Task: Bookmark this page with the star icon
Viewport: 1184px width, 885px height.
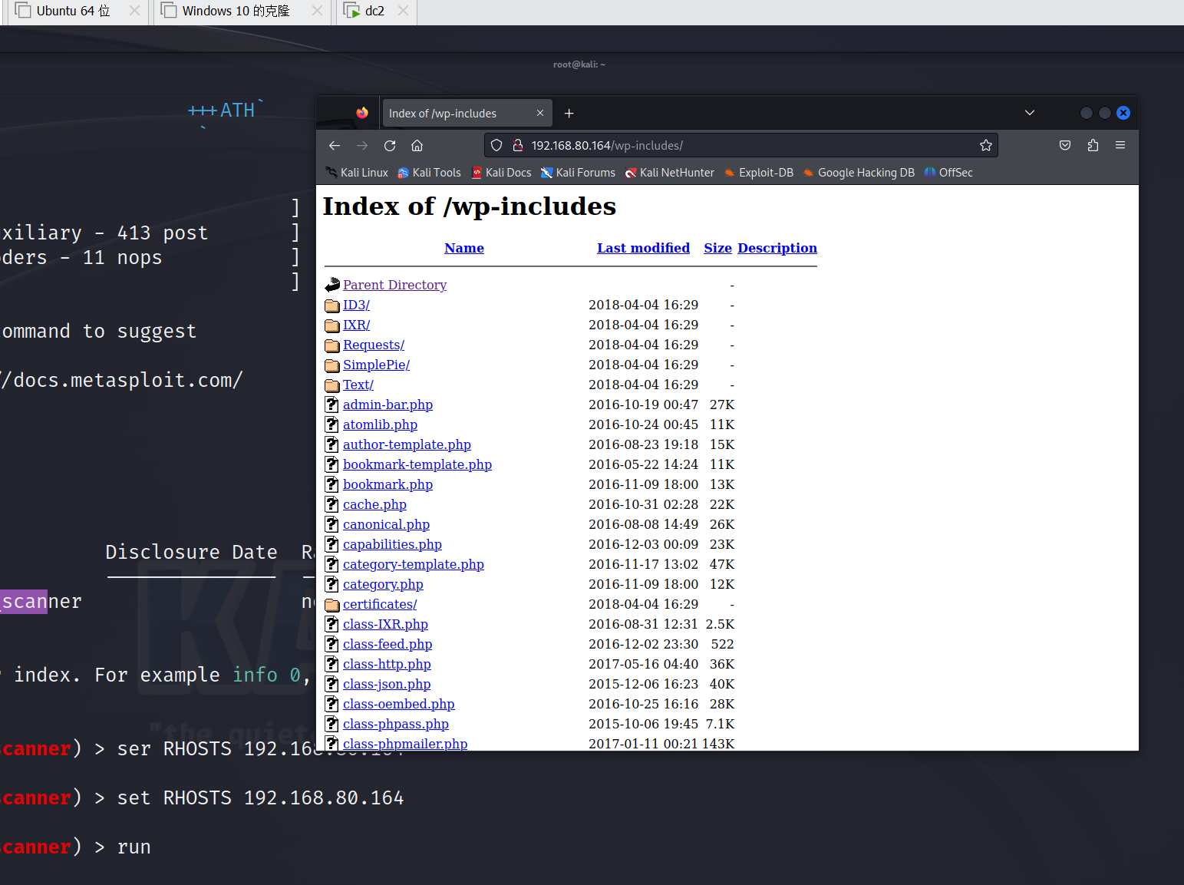Action: point(986,146)
